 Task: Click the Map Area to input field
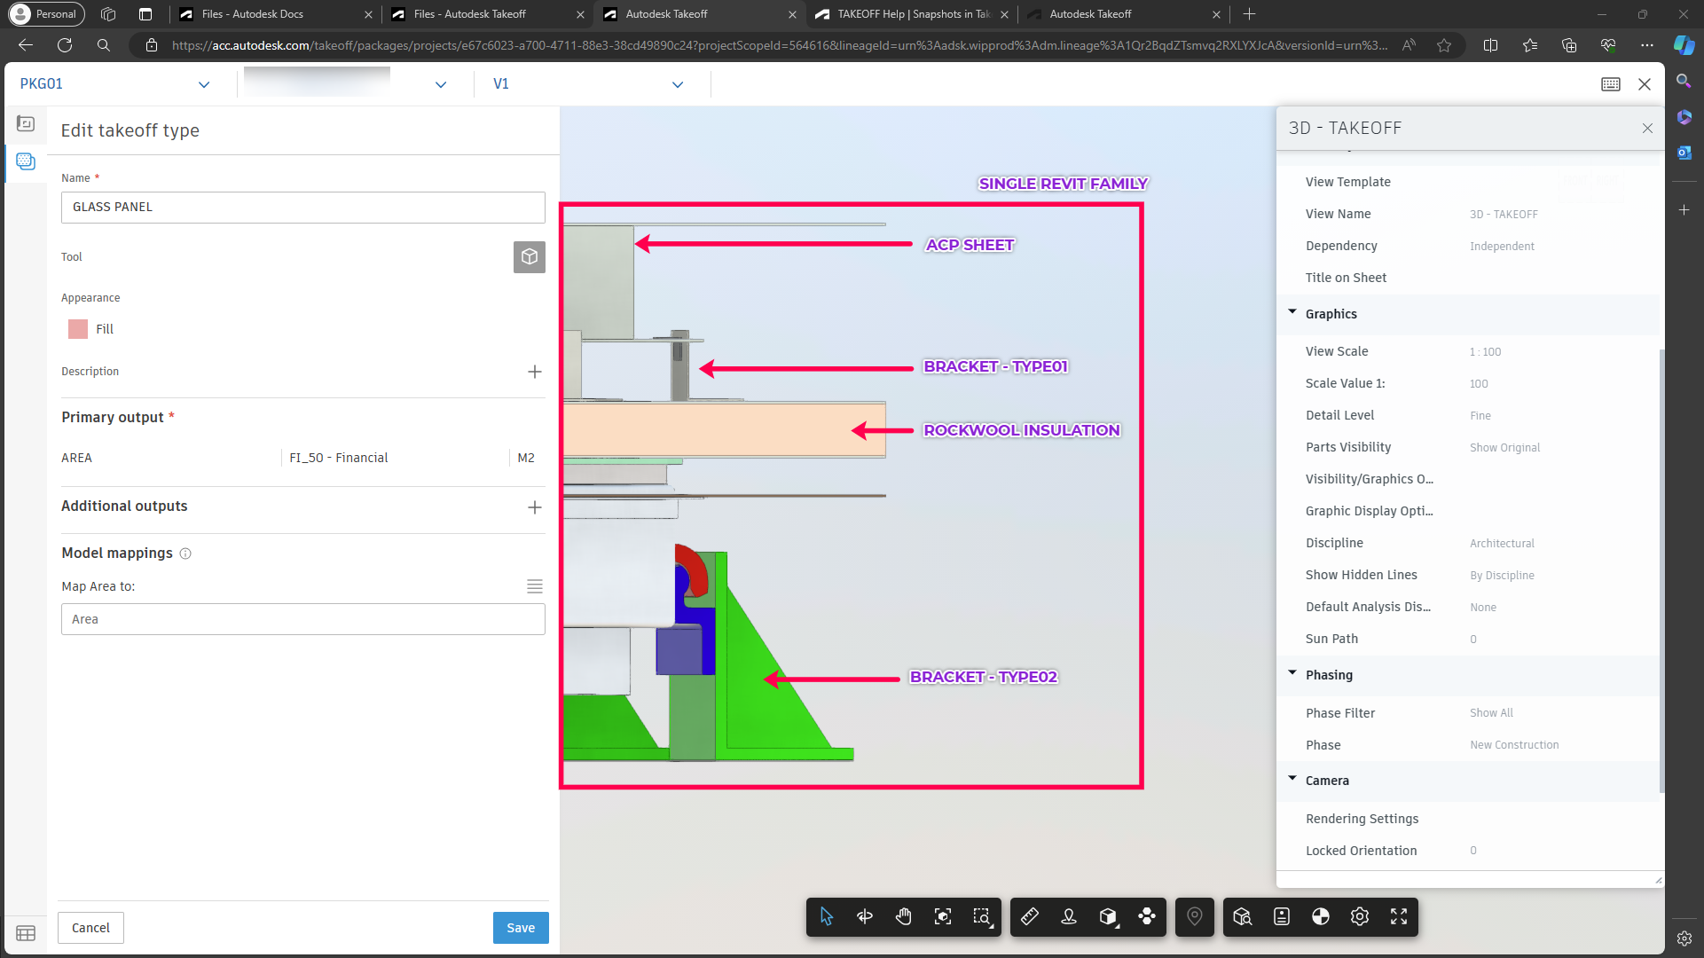click(302, 619)
